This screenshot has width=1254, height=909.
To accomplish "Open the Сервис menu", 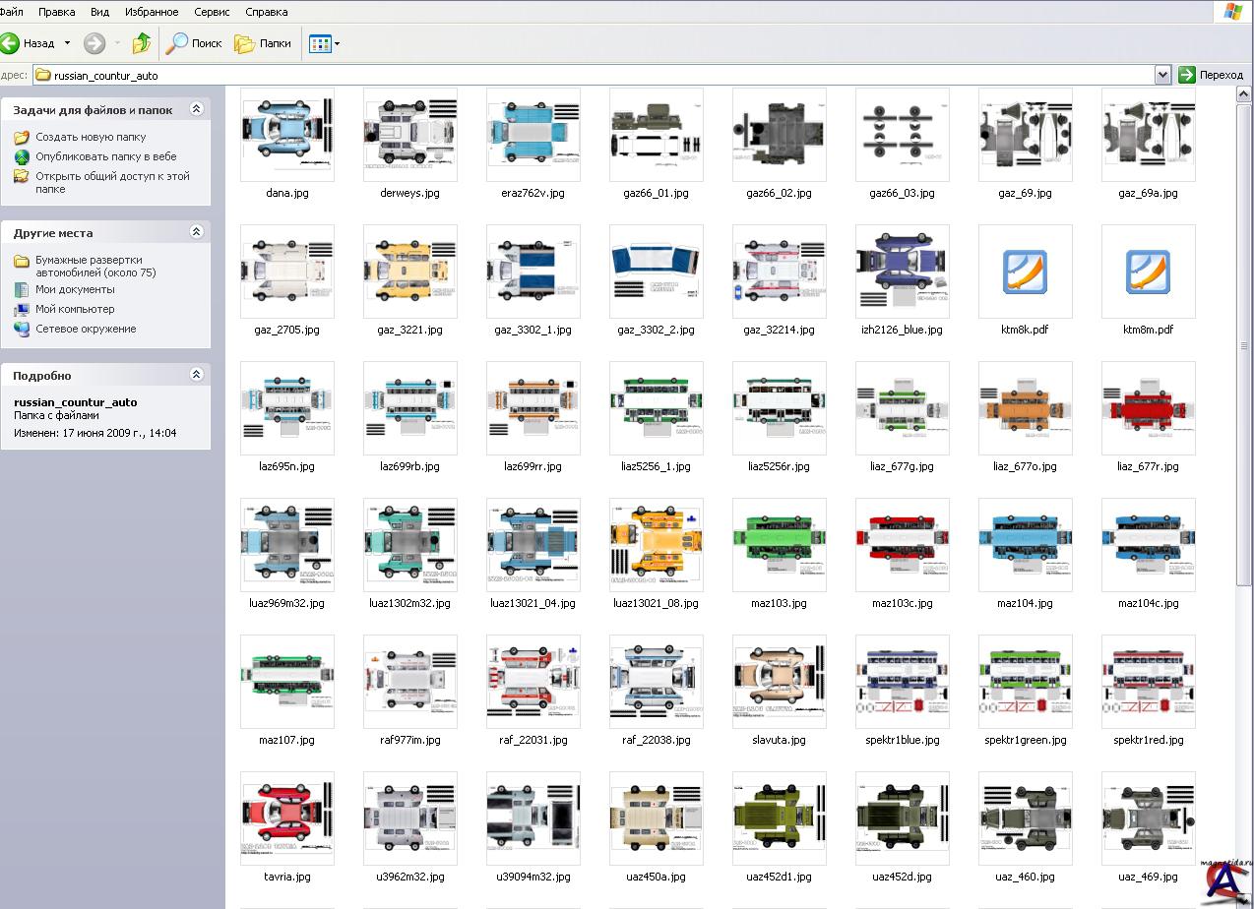I will 212,12.
